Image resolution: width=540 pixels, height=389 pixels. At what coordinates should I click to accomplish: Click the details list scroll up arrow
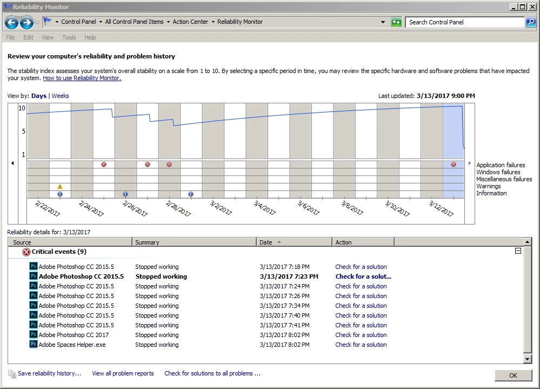[x=527, y=242]
